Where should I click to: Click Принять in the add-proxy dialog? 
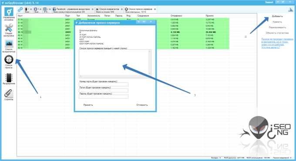[x=88, y=105]
